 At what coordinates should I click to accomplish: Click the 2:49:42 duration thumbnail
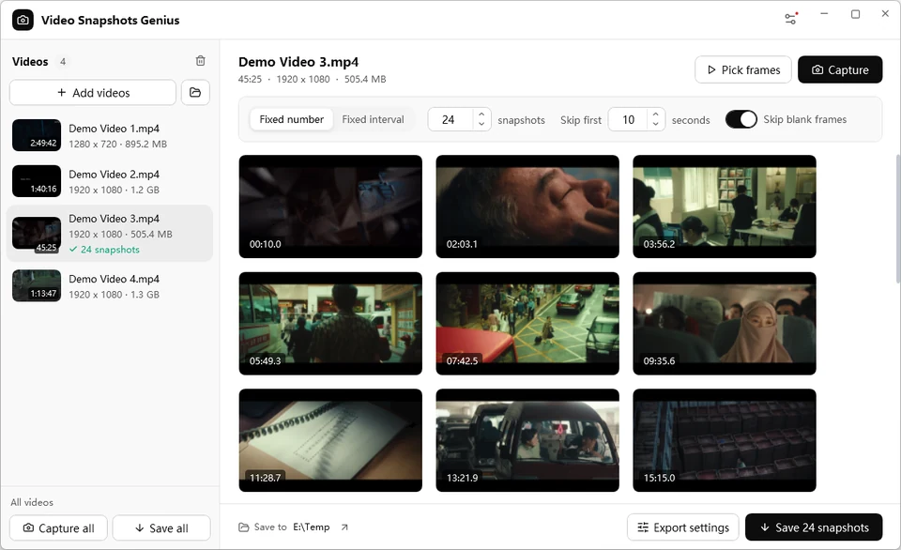click(37, 135)
